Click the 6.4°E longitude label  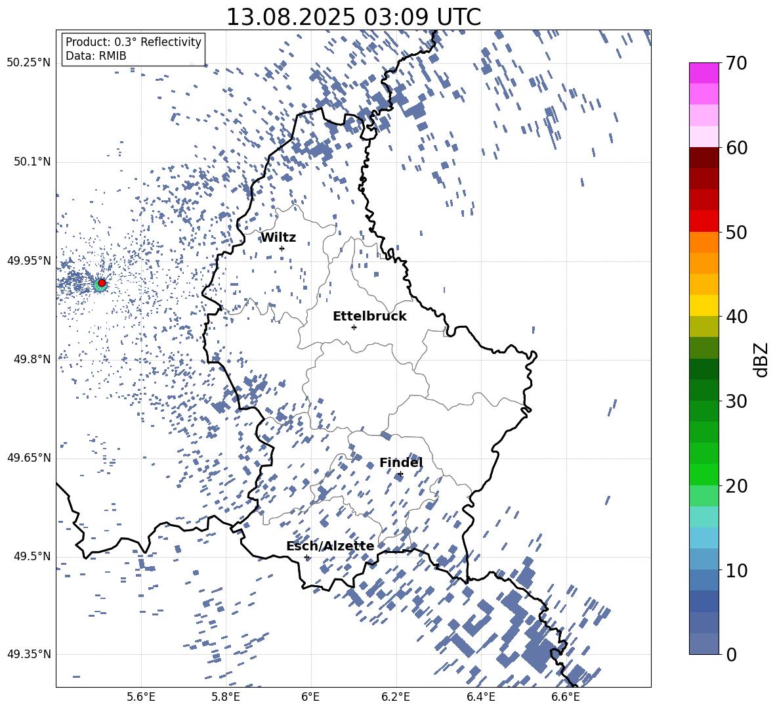(481, 698)
